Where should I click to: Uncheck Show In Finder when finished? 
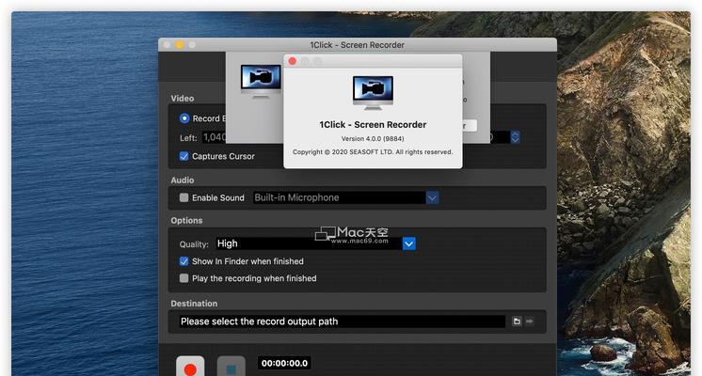[184, 261]
